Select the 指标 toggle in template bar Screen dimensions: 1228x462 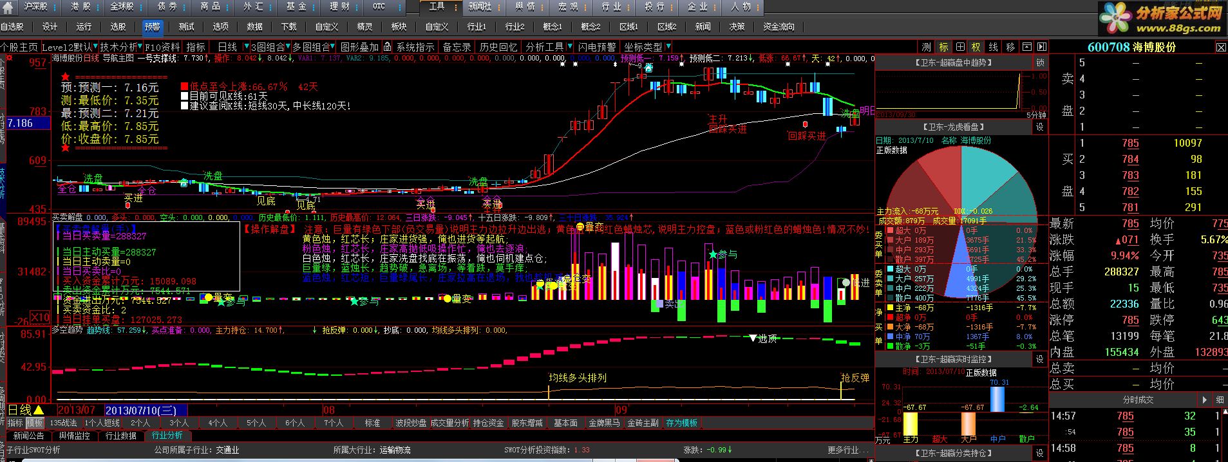[15, 423]
